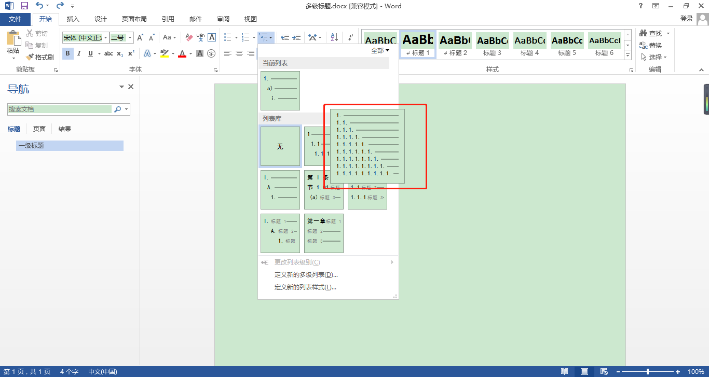This screenshot has height=377, width=709.
Task: Open the Select (选择) dropdown
Action: point(654,57)
